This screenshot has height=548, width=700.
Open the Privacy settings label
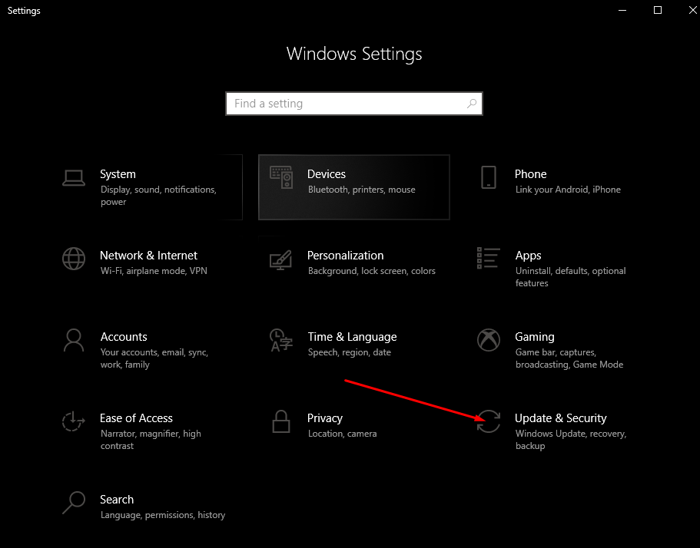[324, 418]
